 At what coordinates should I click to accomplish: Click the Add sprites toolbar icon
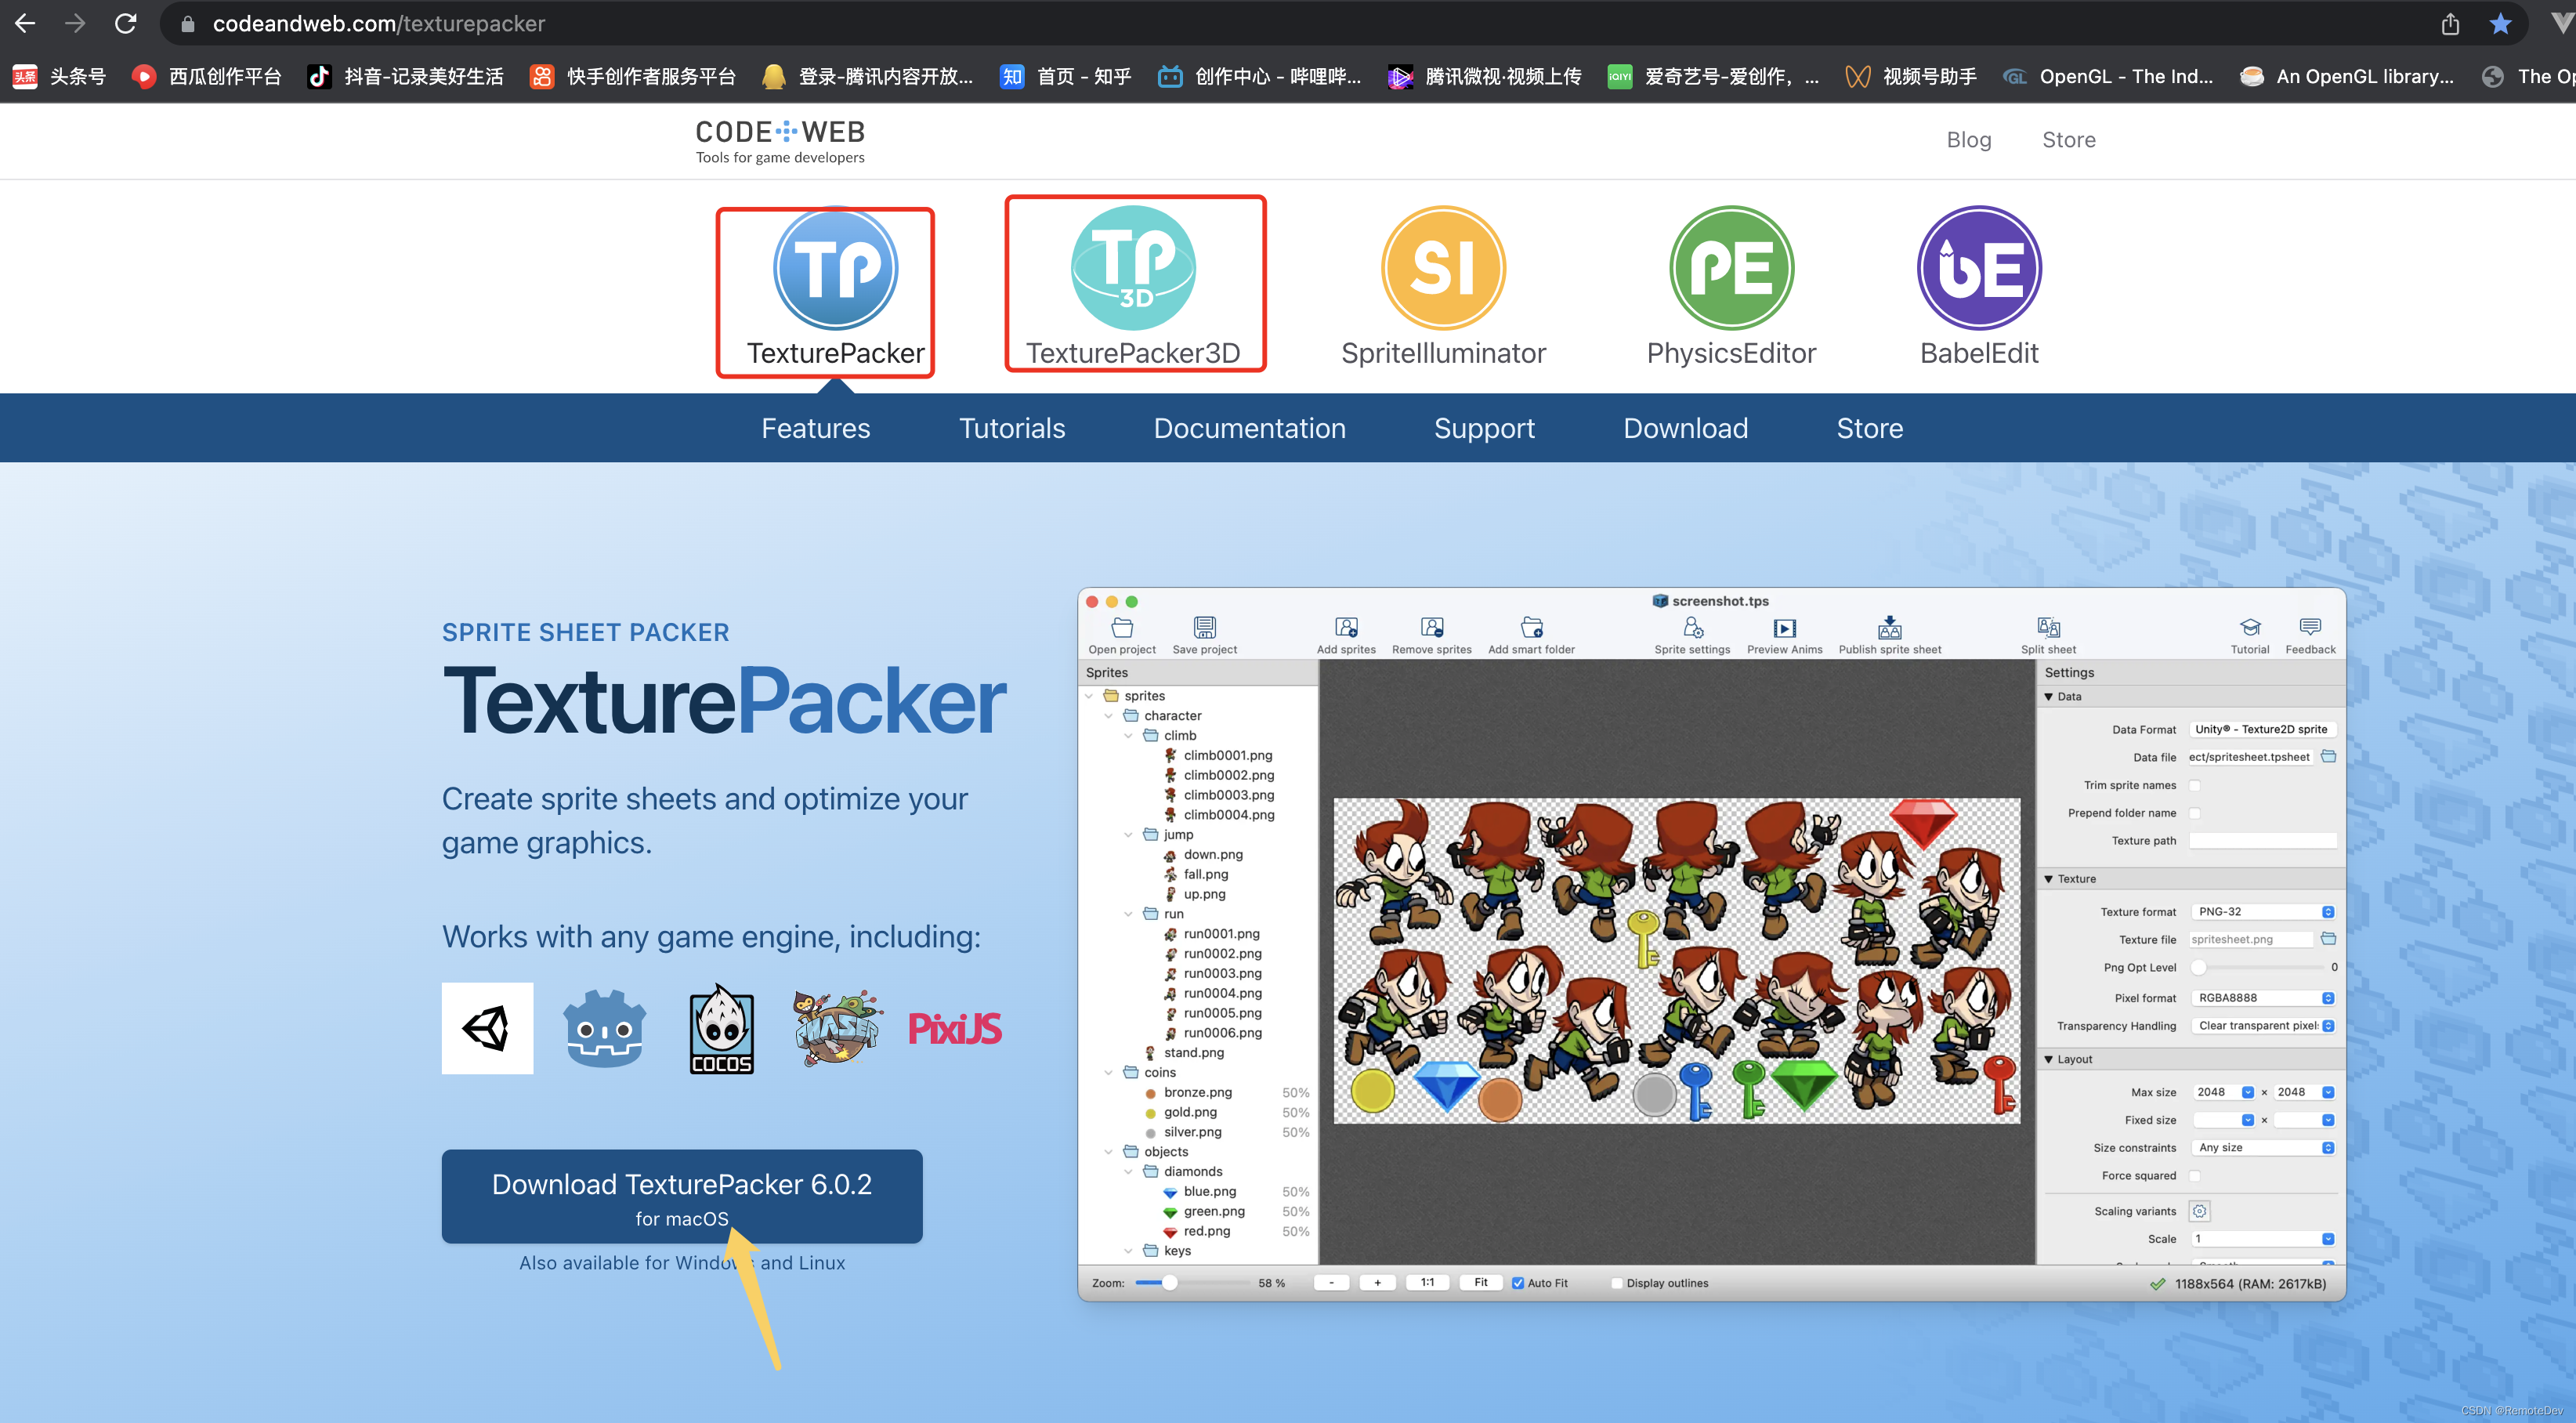pyautogui.click(x=1346, y=628)
